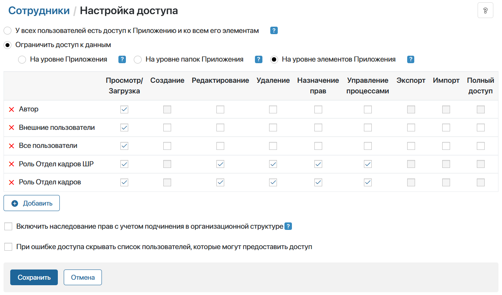This screenshot has width=502, height=295.
Task: Uncheck Редактирование for Роль Отдел кадров ШР
Action: [x=220, y=164]
